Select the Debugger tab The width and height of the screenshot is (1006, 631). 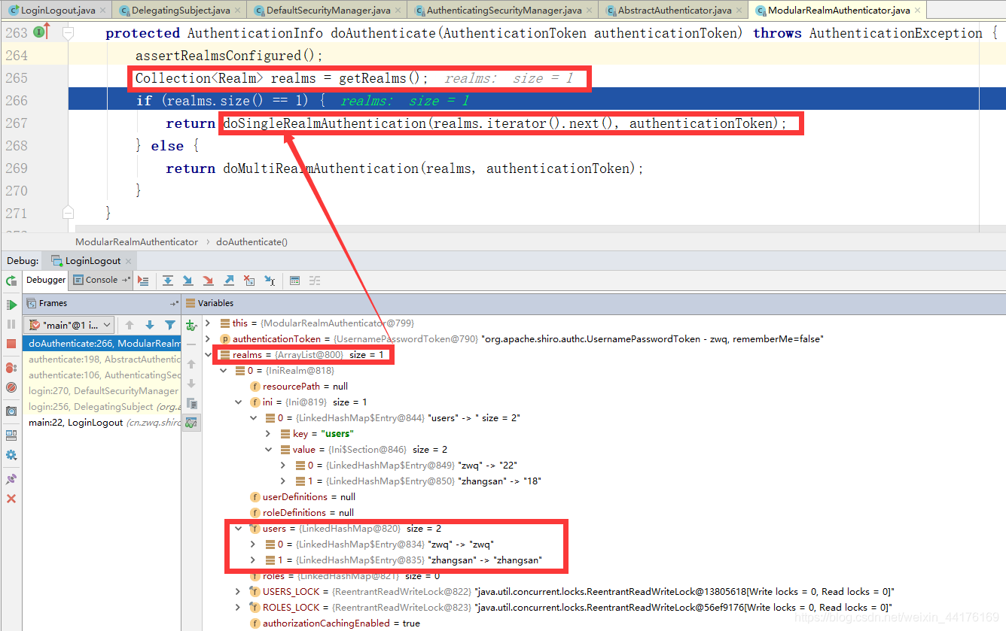(x=46, y=280)
